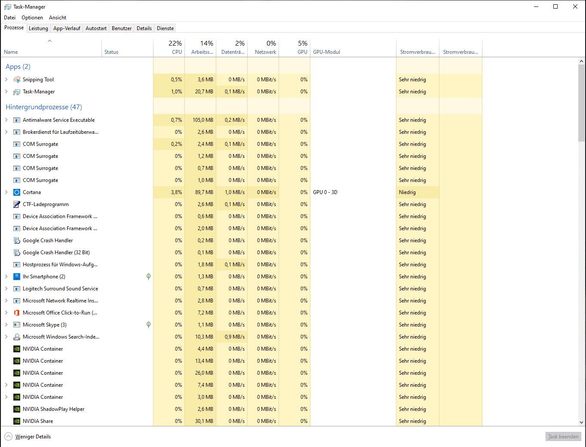This screenshot has width=586, height=447.
Task: Click the Cortana process icon
Action: [x=17, y=192]
